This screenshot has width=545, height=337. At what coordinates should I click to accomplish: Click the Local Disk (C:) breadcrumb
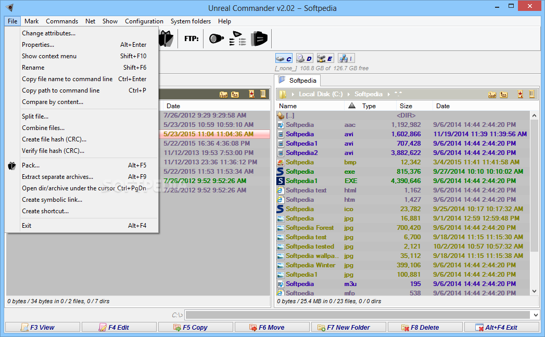tap(321, 94)
